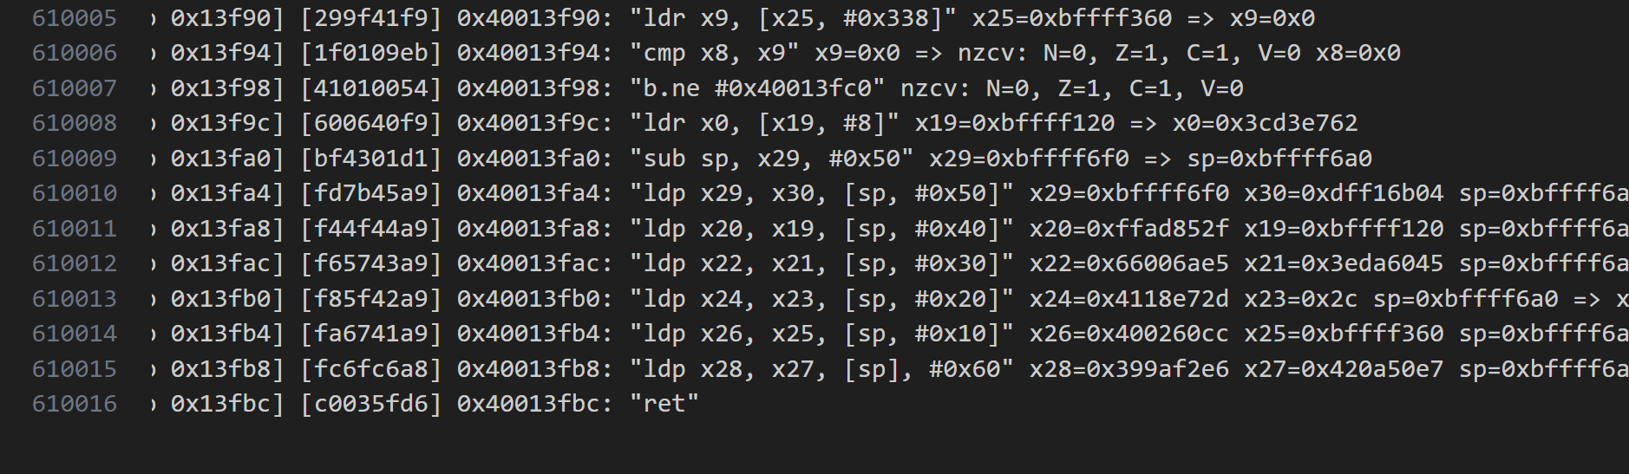Click the opcode bytes [c0035fd6]

pos(371,404)
